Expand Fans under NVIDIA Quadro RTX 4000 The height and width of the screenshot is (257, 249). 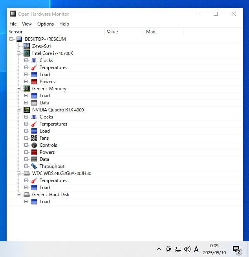pyautogui.click(x=26, y=138)
